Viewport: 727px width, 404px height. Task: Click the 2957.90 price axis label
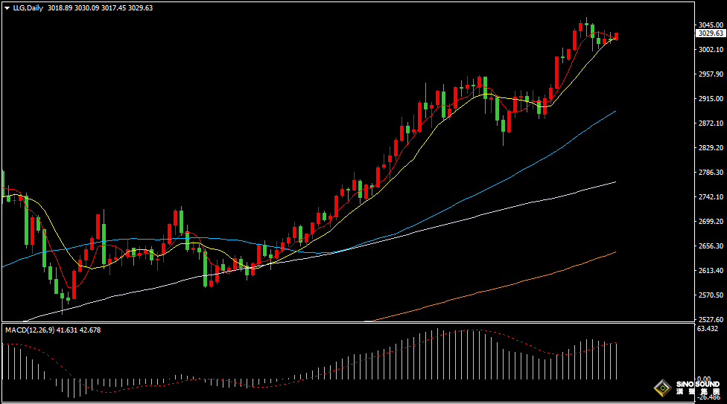pyautogui.click(x=711, y=74)
